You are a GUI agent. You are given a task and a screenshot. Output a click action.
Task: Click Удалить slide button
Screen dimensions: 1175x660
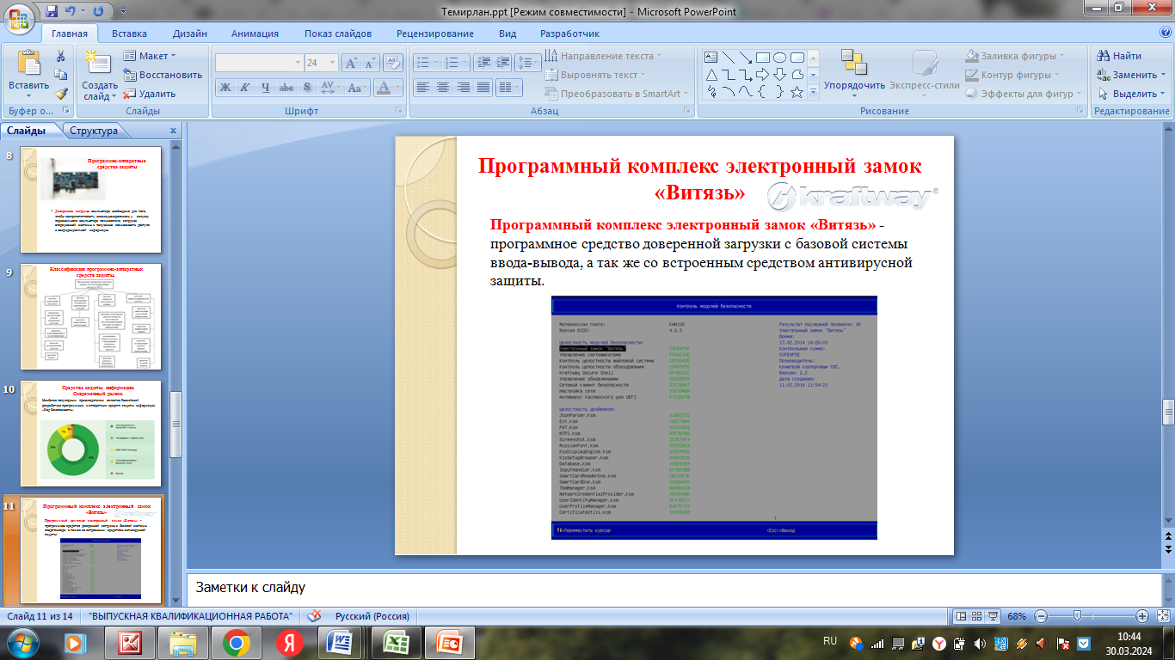click(150, 94)
